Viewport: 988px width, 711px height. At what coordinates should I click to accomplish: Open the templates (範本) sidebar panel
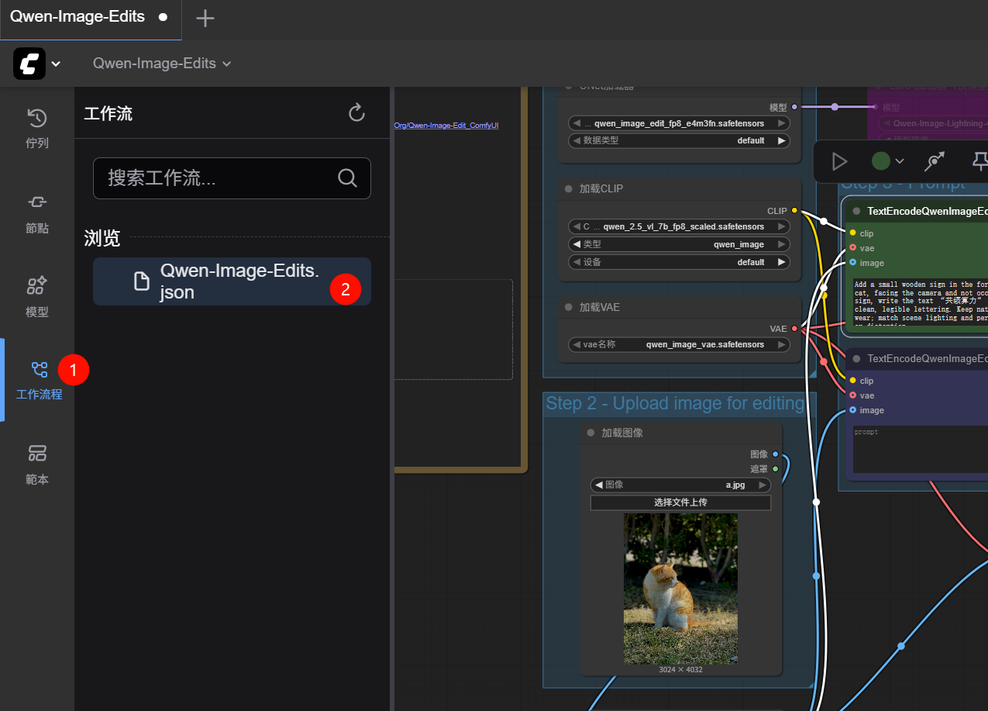coord(36,464)
